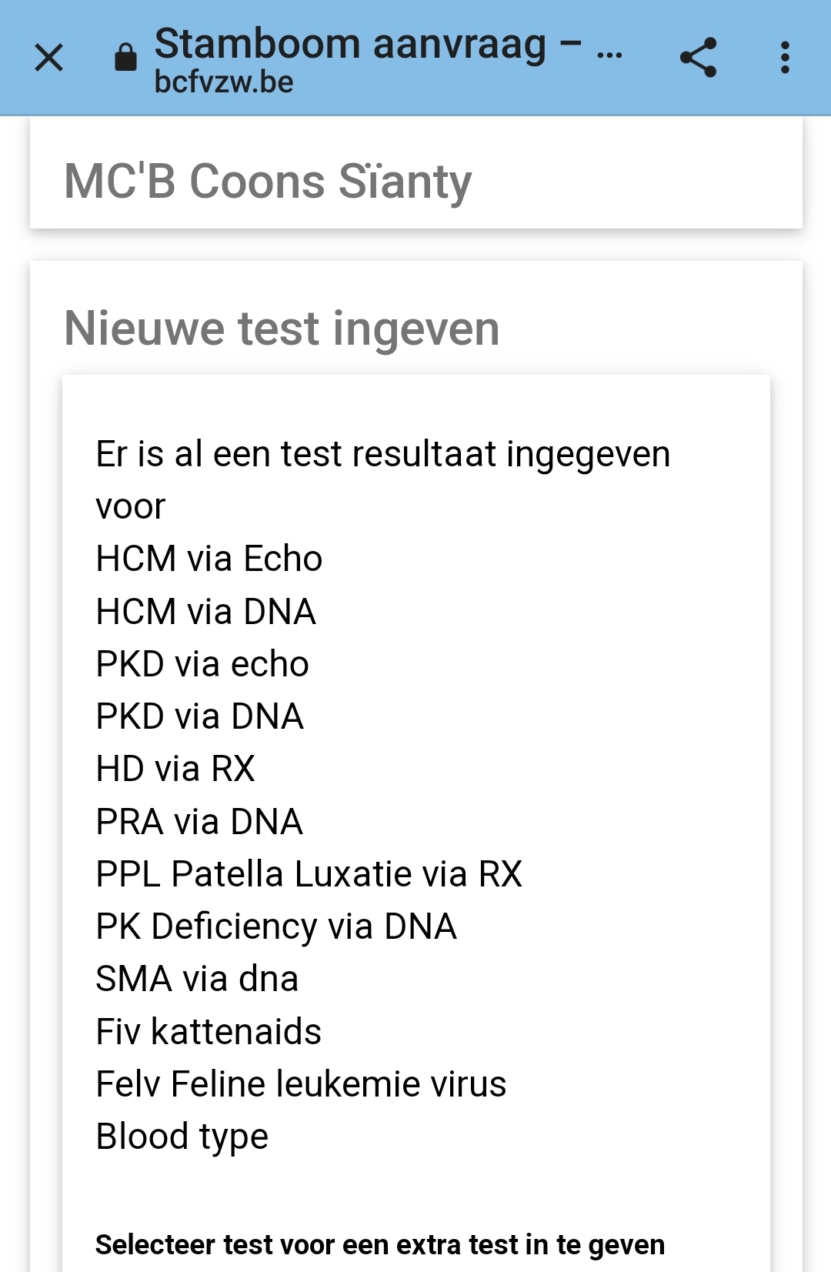Screen dimensions: 831x1272
Task: Tap the PK Deficiency via DNA entry
Action: pos(276,926)
